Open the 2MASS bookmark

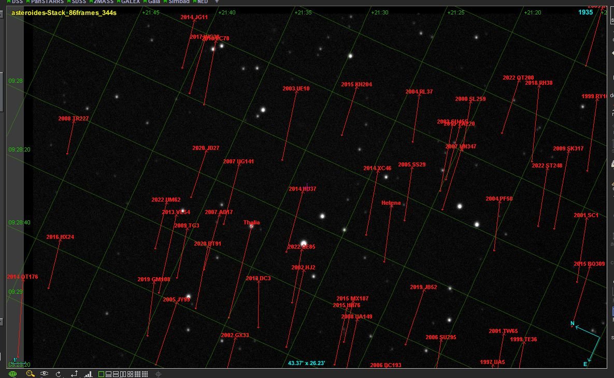coord(101,2)
